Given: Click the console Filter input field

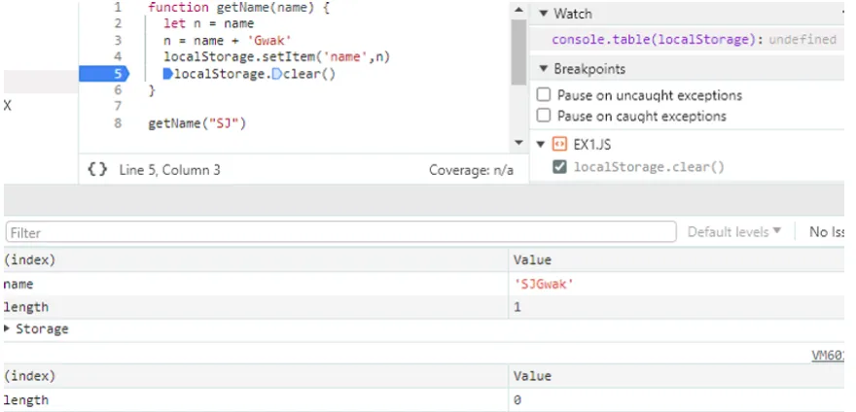Looking at the screenshot, I should 340,232.
